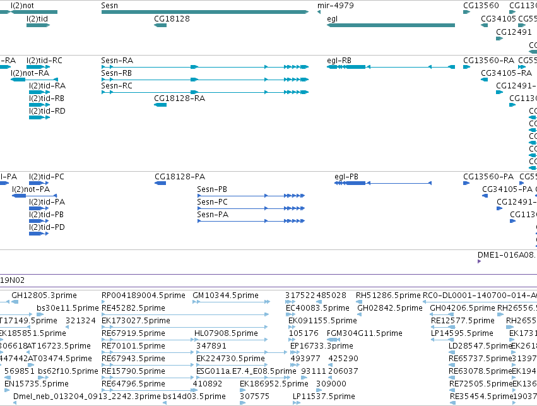
Task: Select the Sesn-RC transcript
Action: [205, 92]
